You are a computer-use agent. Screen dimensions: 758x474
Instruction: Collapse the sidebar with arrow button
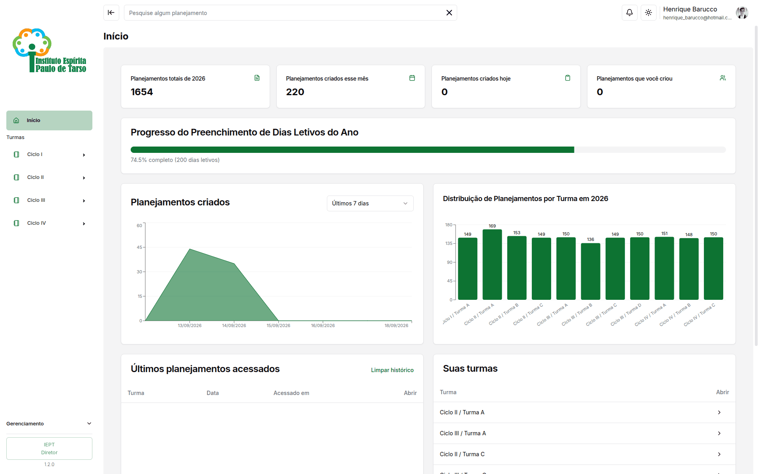[x=111, y=13]
